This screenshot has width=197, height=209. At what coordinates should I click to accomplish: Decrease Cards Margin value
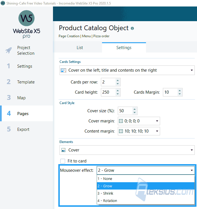pos(180,94)
